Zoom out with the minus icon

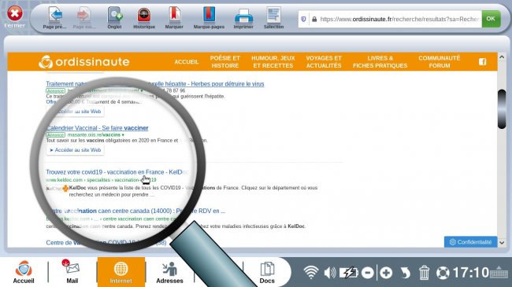coord(368,273)
